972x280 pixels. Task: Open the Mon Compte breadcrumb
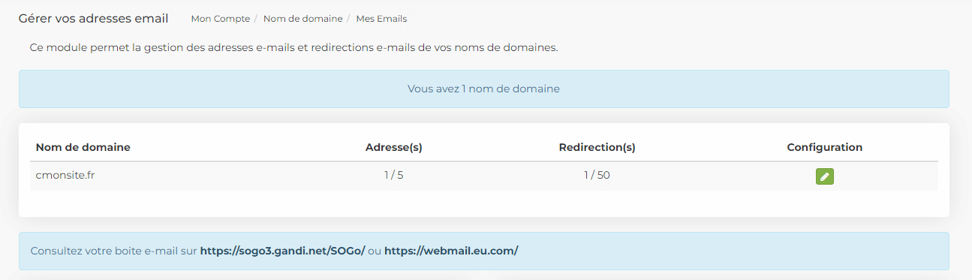click(221, 19)
